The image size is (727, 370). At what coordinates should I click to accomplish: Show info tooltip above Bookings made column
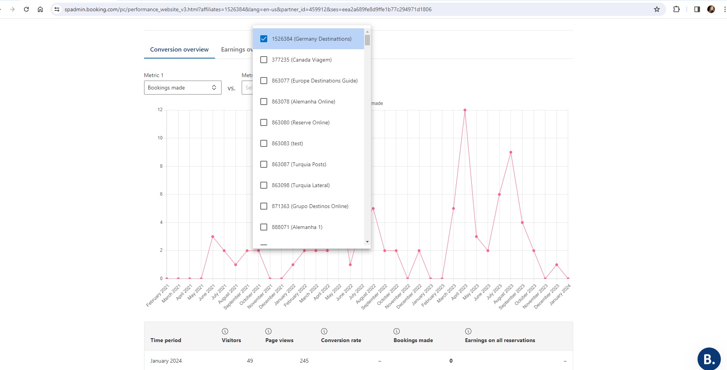pos(397,331)
